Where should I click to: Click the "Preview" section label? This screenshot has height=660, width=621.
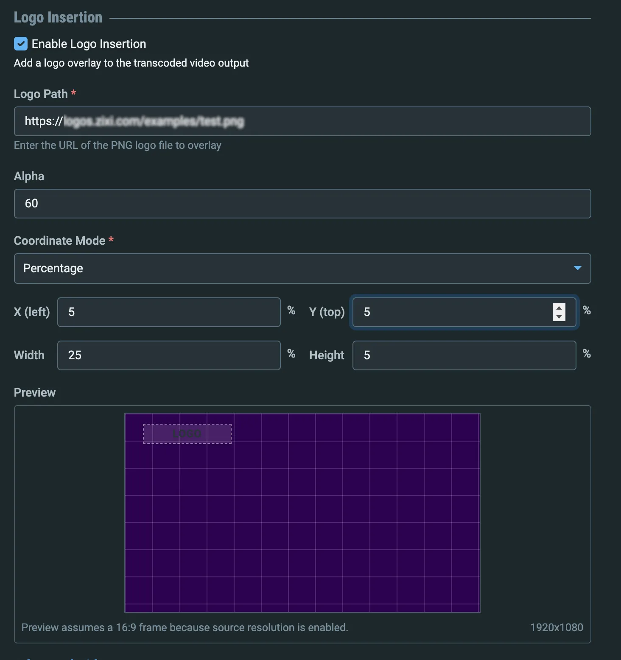(x=35, y=393)
